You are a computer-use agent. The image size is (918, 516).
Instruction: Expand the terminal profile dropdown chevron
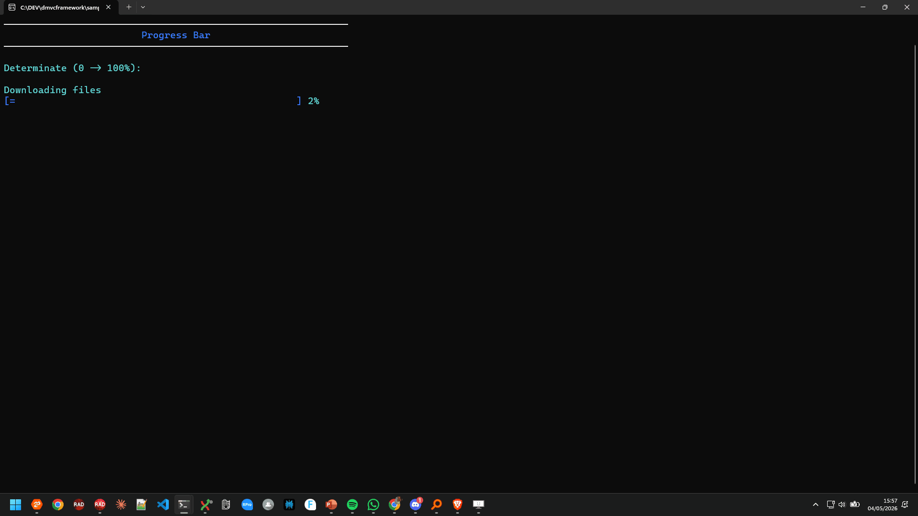coord(143,7)
